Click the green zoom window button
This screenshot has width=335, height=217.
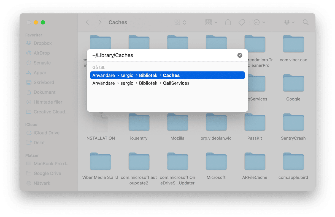43,23
